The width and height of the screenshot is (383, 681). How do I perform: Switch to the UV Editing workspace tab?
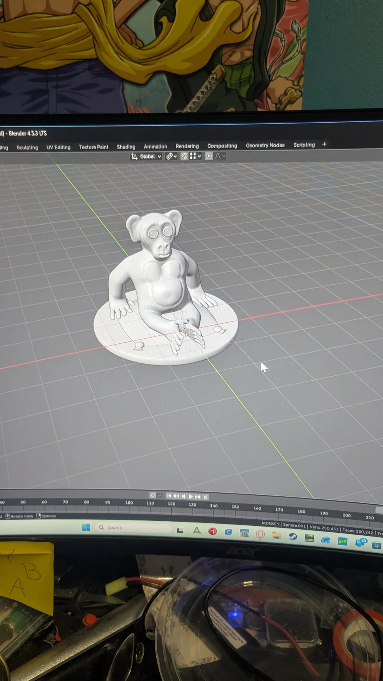click(59, 147)
